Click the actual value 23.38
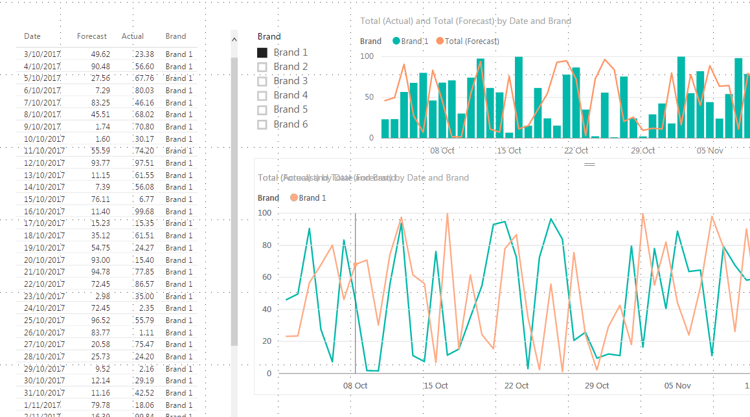 [x=144, y=54]
